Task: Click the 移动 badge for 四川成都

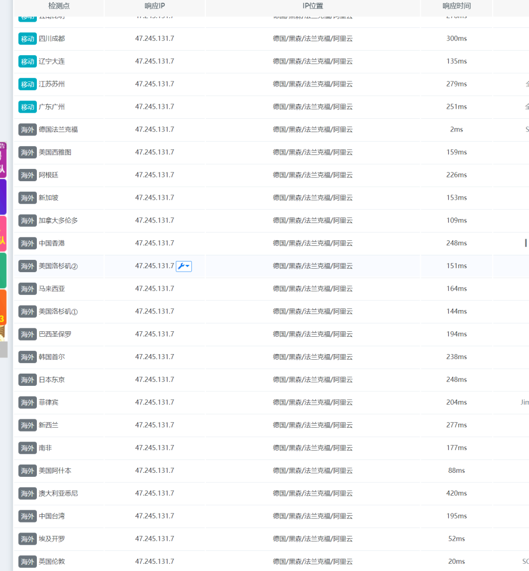Action: [27, 38]
